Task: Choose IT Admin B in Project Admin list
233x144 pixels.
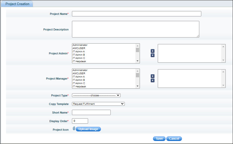Action: [79, 55]
